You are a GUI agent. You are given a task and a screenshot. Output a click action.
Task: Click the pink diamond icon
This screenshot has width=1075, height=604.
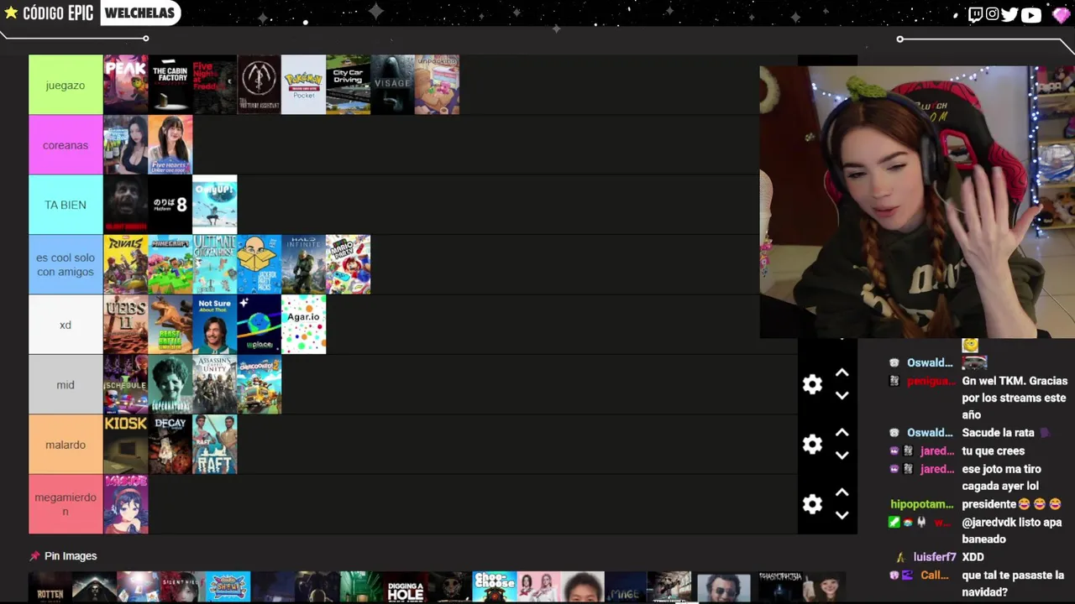pos(1061,14)
